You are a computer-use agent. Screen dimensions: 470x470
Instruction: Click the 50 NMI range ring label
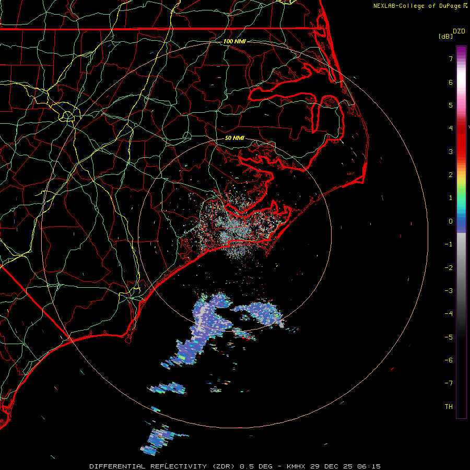[x=234, y=138]
